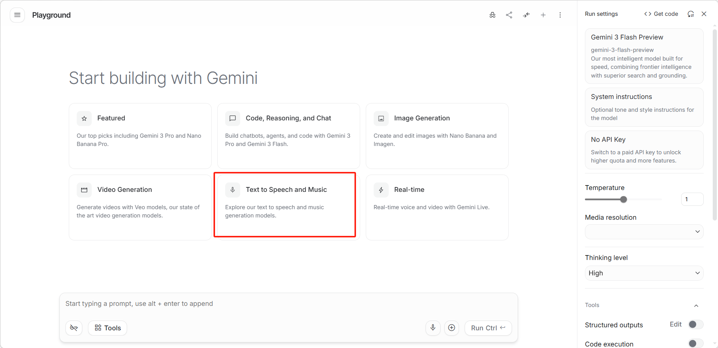Click the crossed-out key icon in prompt bar
This screenshot has height=348, width=718.
coord(74,328)
